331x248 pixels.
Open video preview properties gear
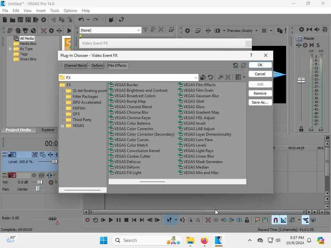(x=187, y=31)
